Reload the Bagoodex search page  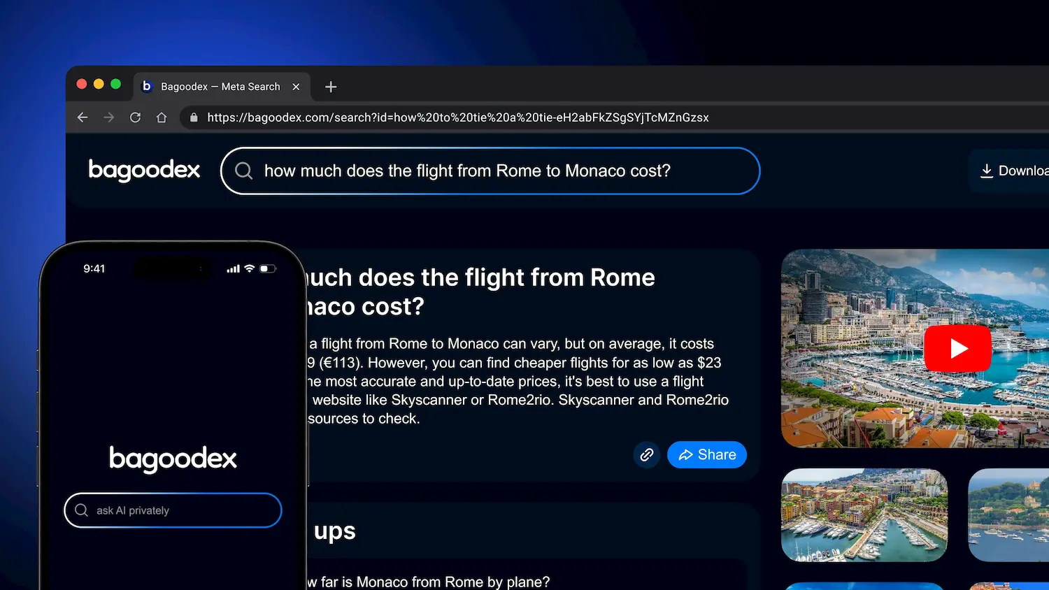(x=135, y=117)
